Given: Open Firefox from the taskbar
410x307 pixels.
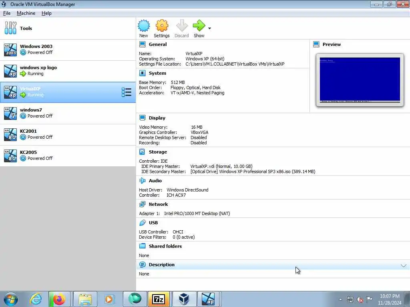Looking at the screenshot, I should [59, 299].
